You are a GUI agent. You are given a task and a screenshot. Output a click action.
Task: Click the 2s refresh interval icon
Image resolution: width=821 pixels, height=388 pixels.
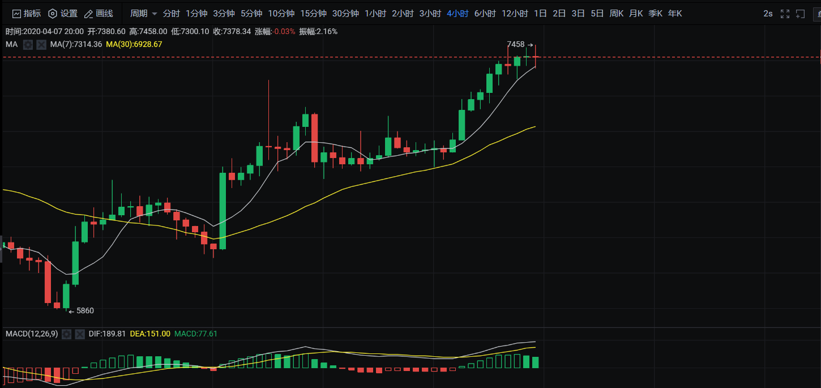(x=768, y=13)
